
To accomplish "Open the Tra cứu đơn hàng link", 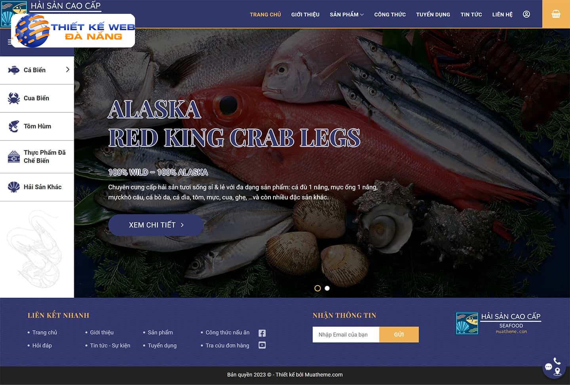I will 227,345.
